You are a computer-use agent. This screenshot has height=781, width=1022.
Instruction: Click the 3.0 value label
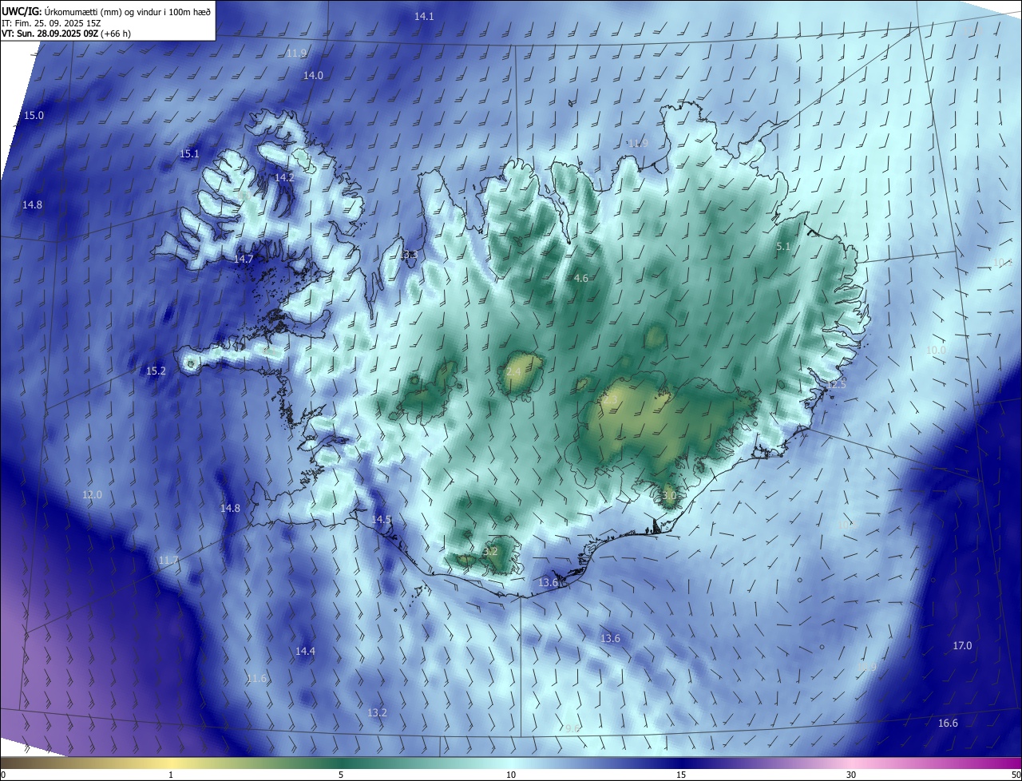(x=669, y=495)
